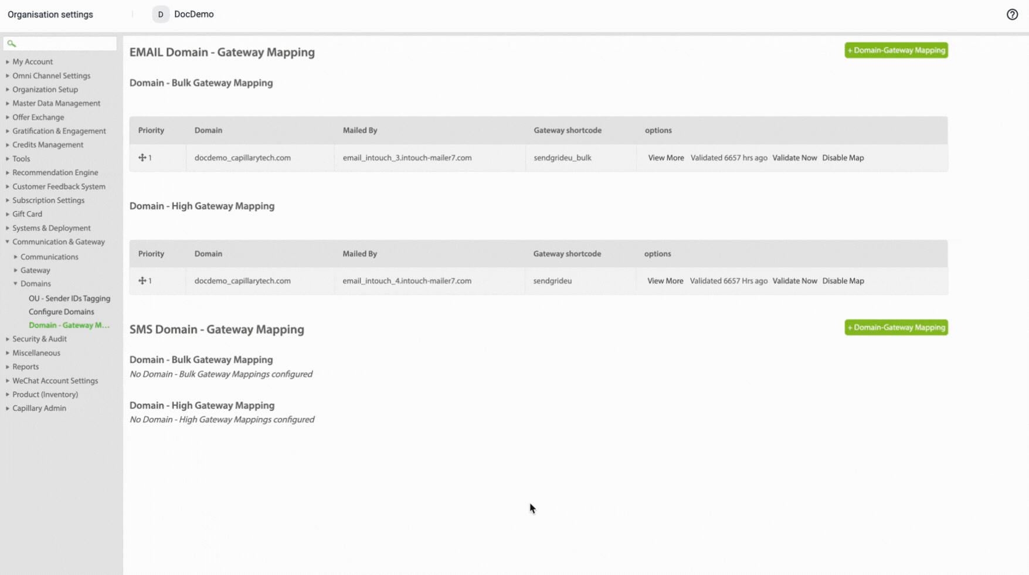
Task: Select OU - Sender IDs Tagging item
Action: point(69,298)
